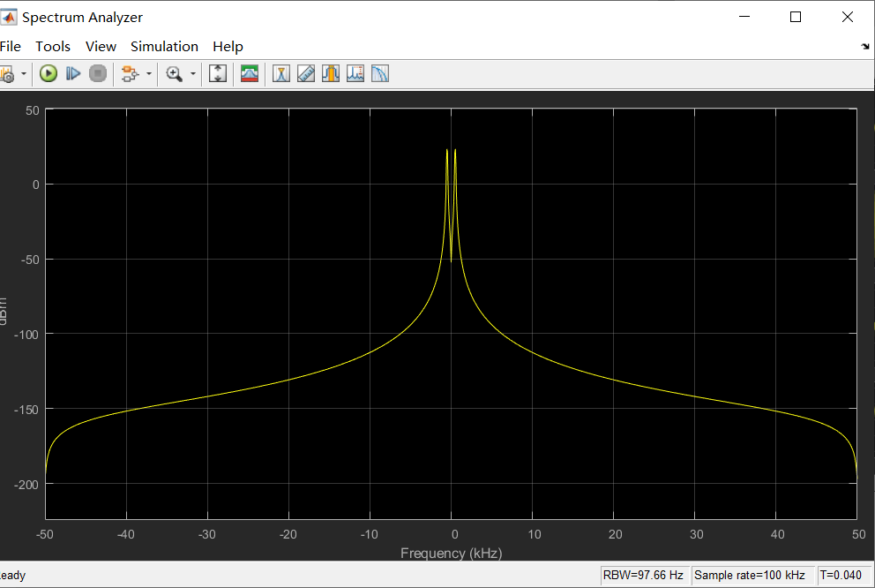Screen dimensions: 875x588
Task: Click the Scale axes limits icon
Action: [218, 73]
